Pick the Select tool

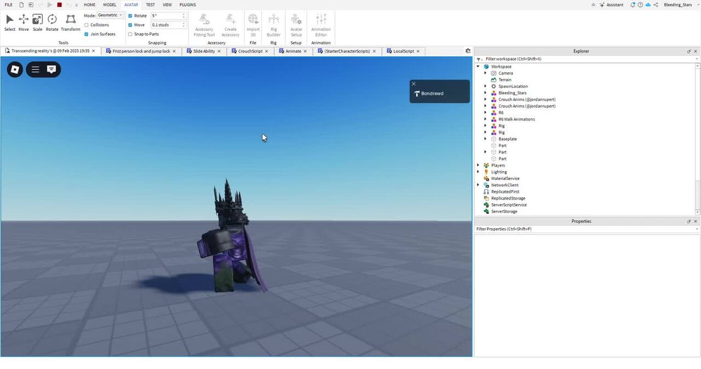(x=9, y=22)
